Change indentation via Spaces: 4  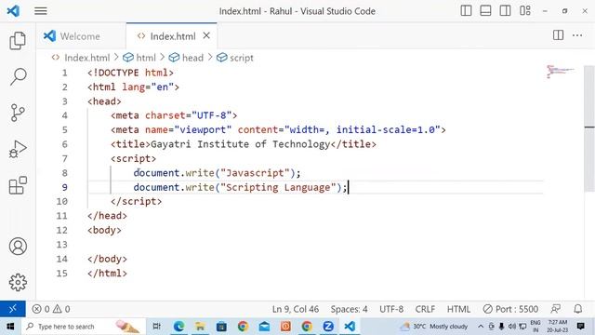[349, 309]
